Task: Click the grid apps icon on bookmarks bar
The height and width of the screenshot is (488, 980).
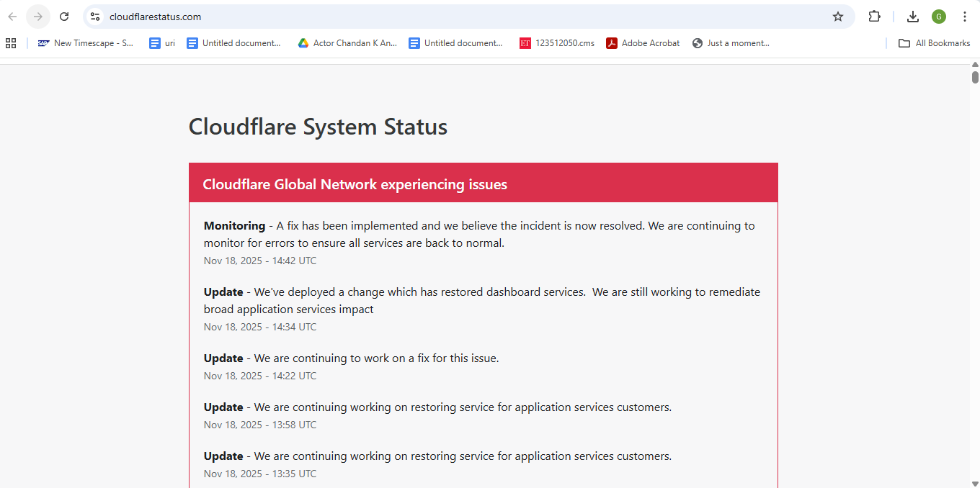Action: [11, 43]
